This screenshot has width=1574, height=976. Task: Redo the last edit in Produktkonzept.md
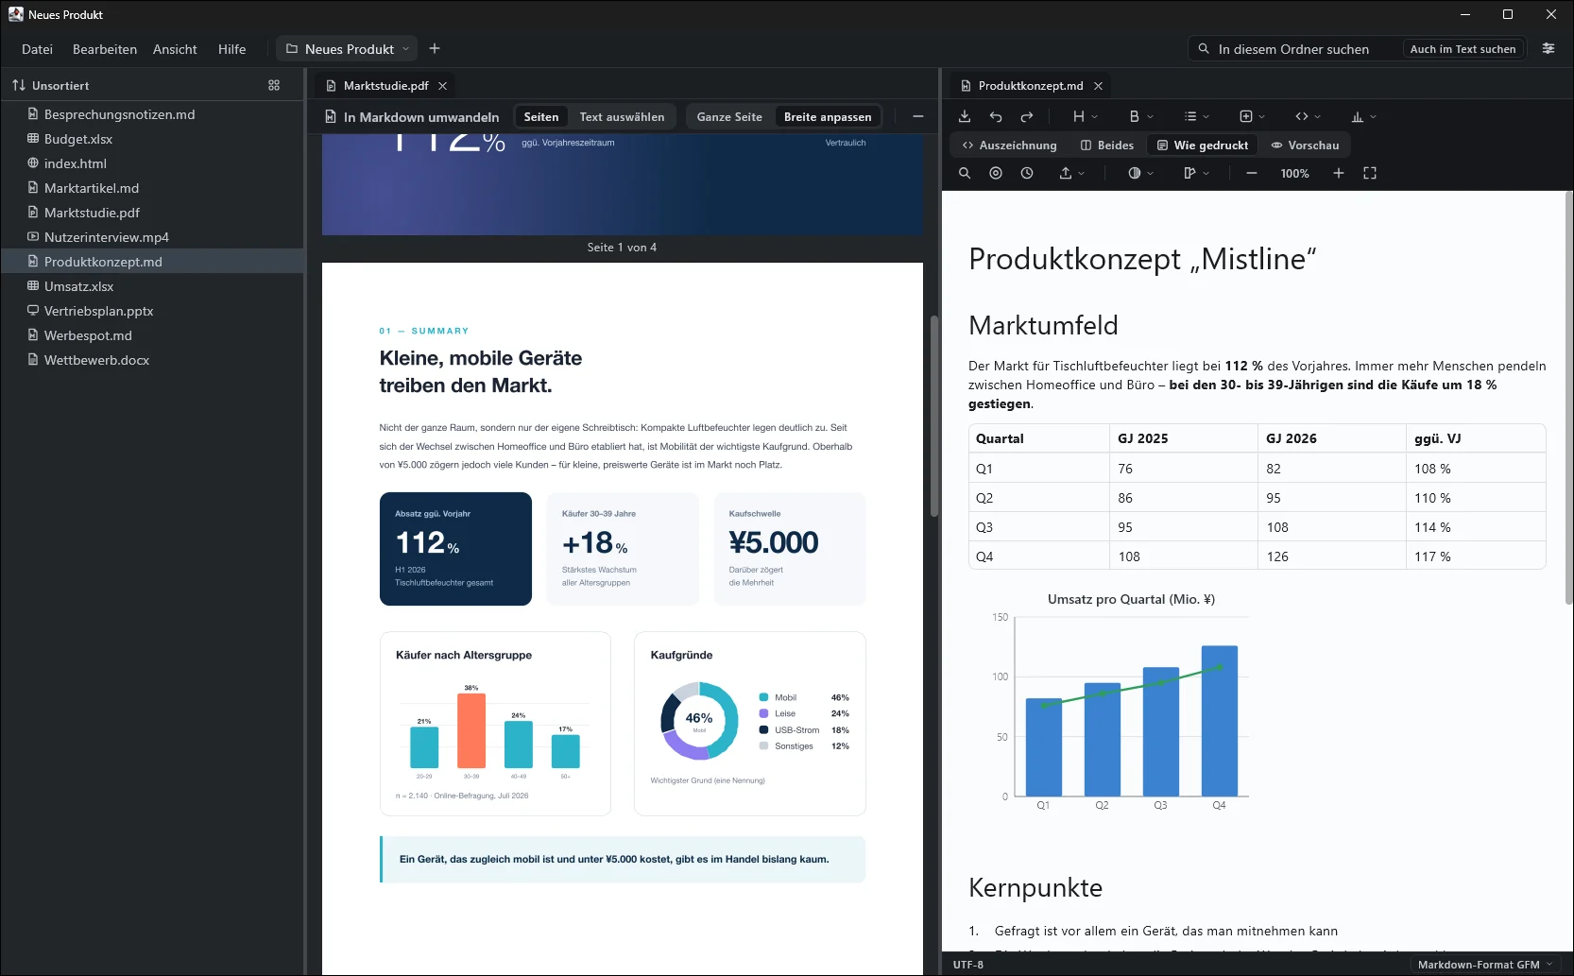(x=1027, y=116)
